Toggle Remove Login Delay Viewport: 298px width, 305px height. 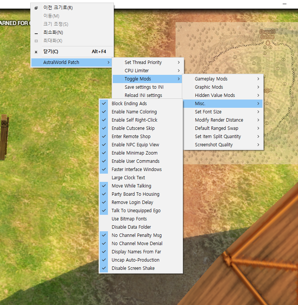141,202
